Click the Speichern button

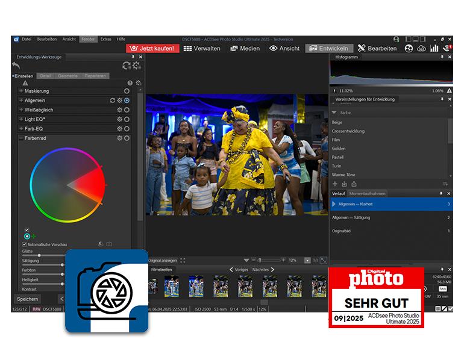click(28, 299)
